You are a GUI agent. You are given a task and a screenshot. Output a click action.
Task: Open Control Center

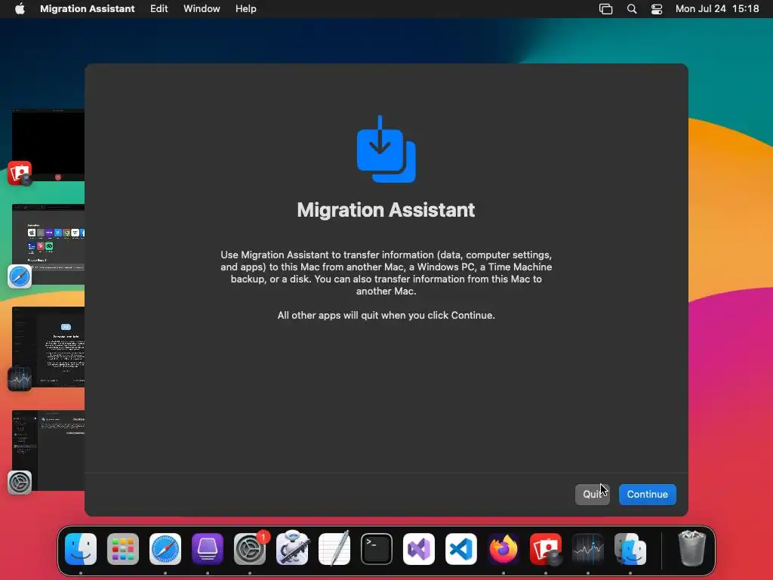click(x=657, y=9)
